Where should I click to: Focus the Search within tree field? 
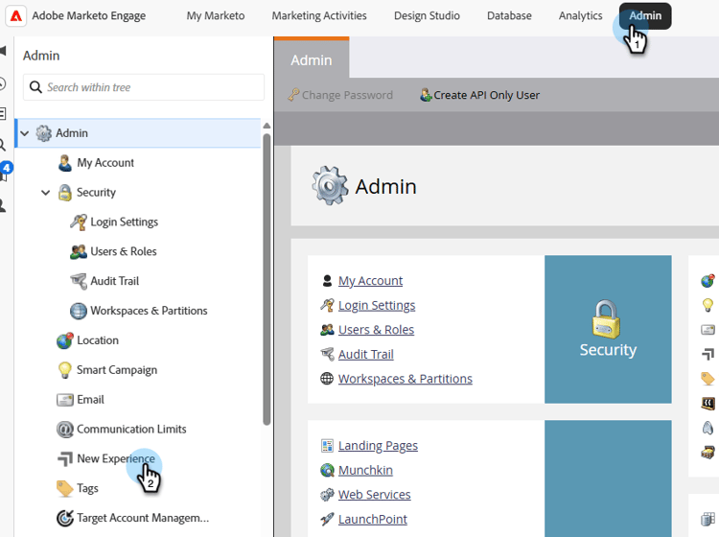point(144,87)
